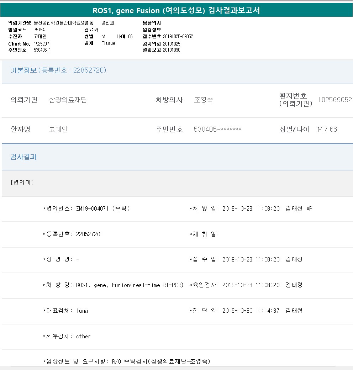
Task: Click the 등록번호 22852720 row in results
Action: pyautogui.click(x=88, y=234)
